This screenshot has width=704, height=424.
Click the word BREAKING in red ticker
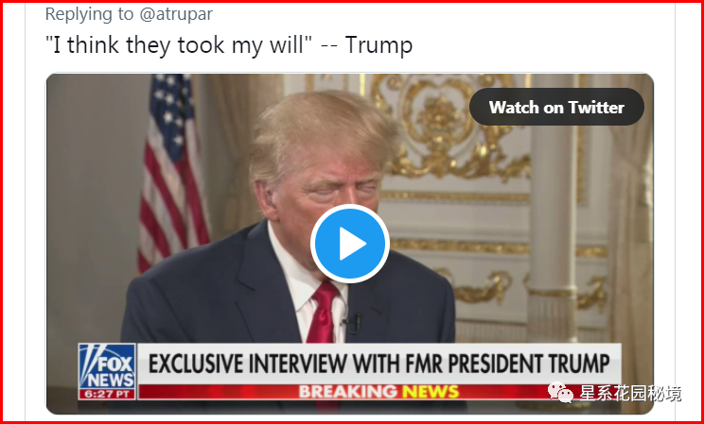coord(348,392)
